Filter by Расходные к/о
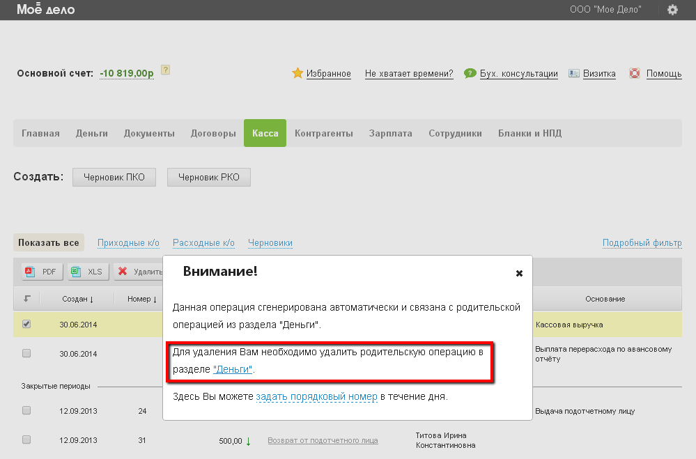 click(203, 243)
